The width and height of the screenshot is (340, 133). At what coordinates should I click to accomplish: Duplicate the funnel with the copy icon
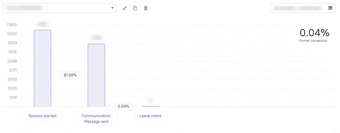pyautogui.click(x=135, y=8)
